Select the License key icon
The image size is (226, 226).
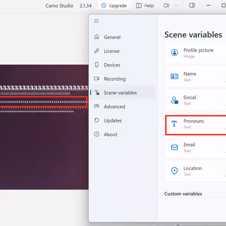point(97,51)
